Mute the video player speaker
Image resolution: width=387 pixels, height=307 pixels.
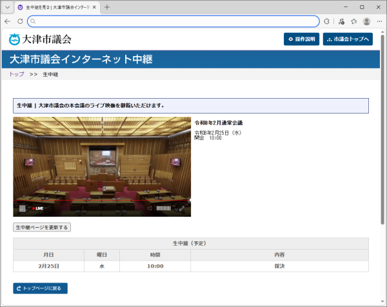click(149, 208)
